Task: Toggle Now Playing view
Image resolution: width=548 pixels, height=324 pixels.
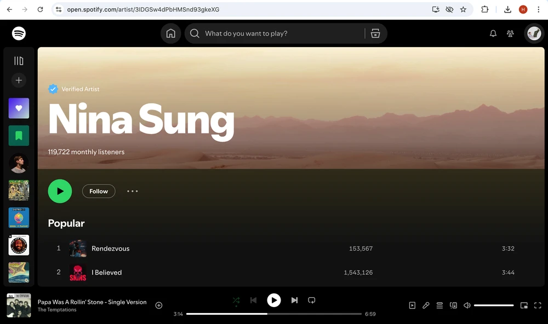Action: coord(412,305)
